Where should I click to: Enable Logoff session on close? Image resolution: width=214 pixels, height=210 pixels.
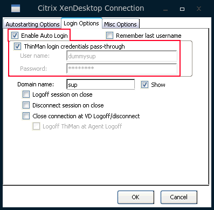[26, 94]
